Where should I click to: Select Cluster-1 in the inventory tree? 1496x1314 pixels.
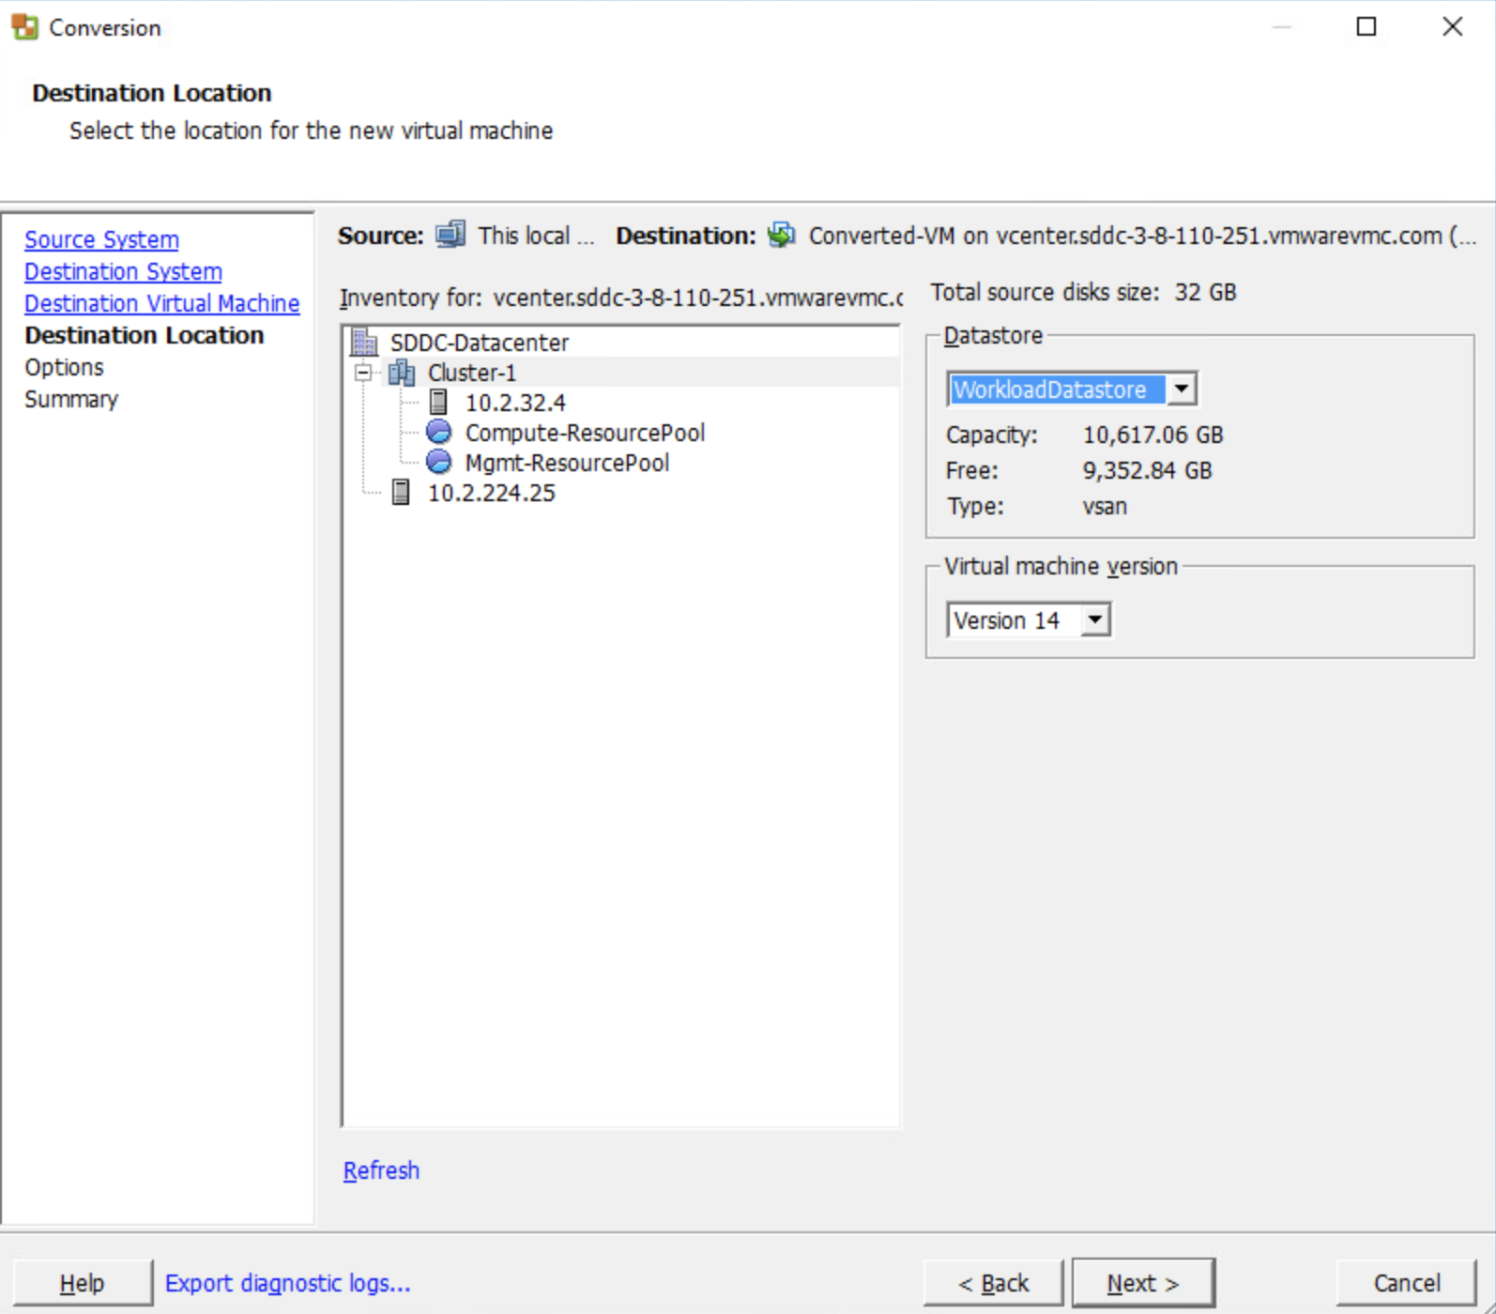coord(472,373)
